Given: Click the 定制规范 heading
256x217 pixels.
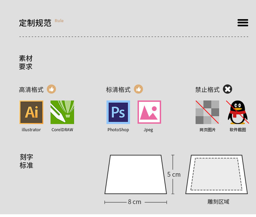Looking at the screenshot, I should pos(35,23).
